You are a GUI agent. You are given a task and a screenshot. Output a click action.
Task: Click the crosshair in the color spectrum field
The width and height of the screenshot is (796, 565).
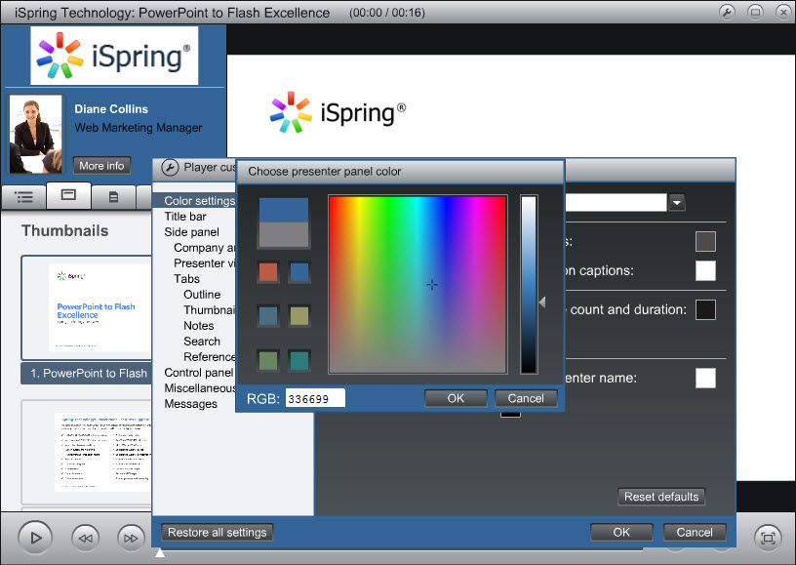pyautogui.click(x=432, y=285)
